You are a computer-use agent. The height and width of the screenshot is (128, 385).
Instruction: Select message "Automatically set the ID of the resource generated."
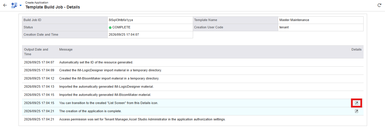(96, 62)
